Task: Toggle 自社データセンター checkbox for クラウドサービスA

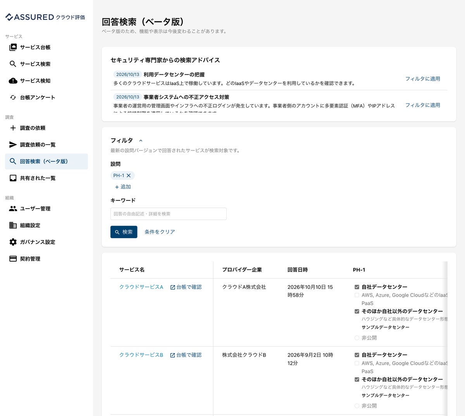Action: (357, 287)
